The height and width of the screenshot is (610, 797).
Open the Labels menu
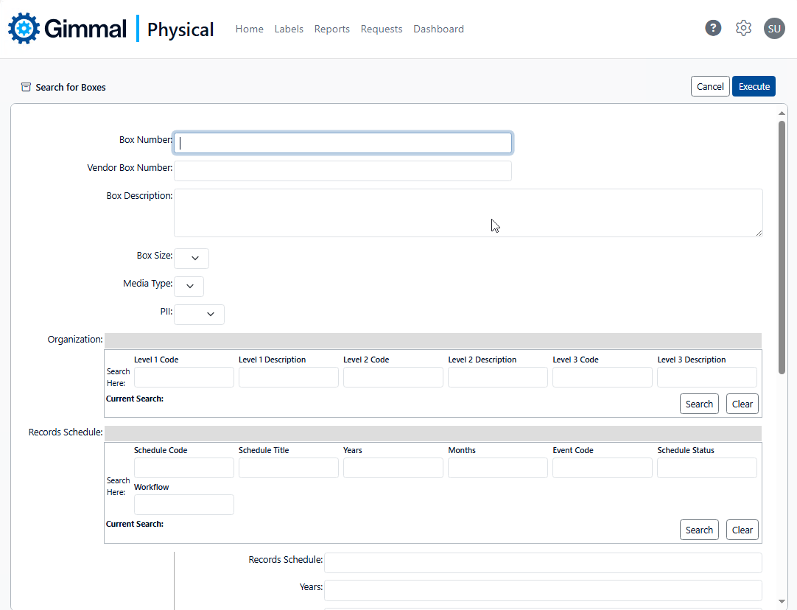point(289,29)
